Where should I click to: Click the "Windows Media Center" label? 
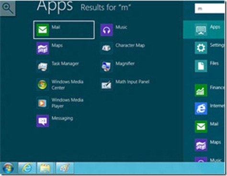click(68, 85)
